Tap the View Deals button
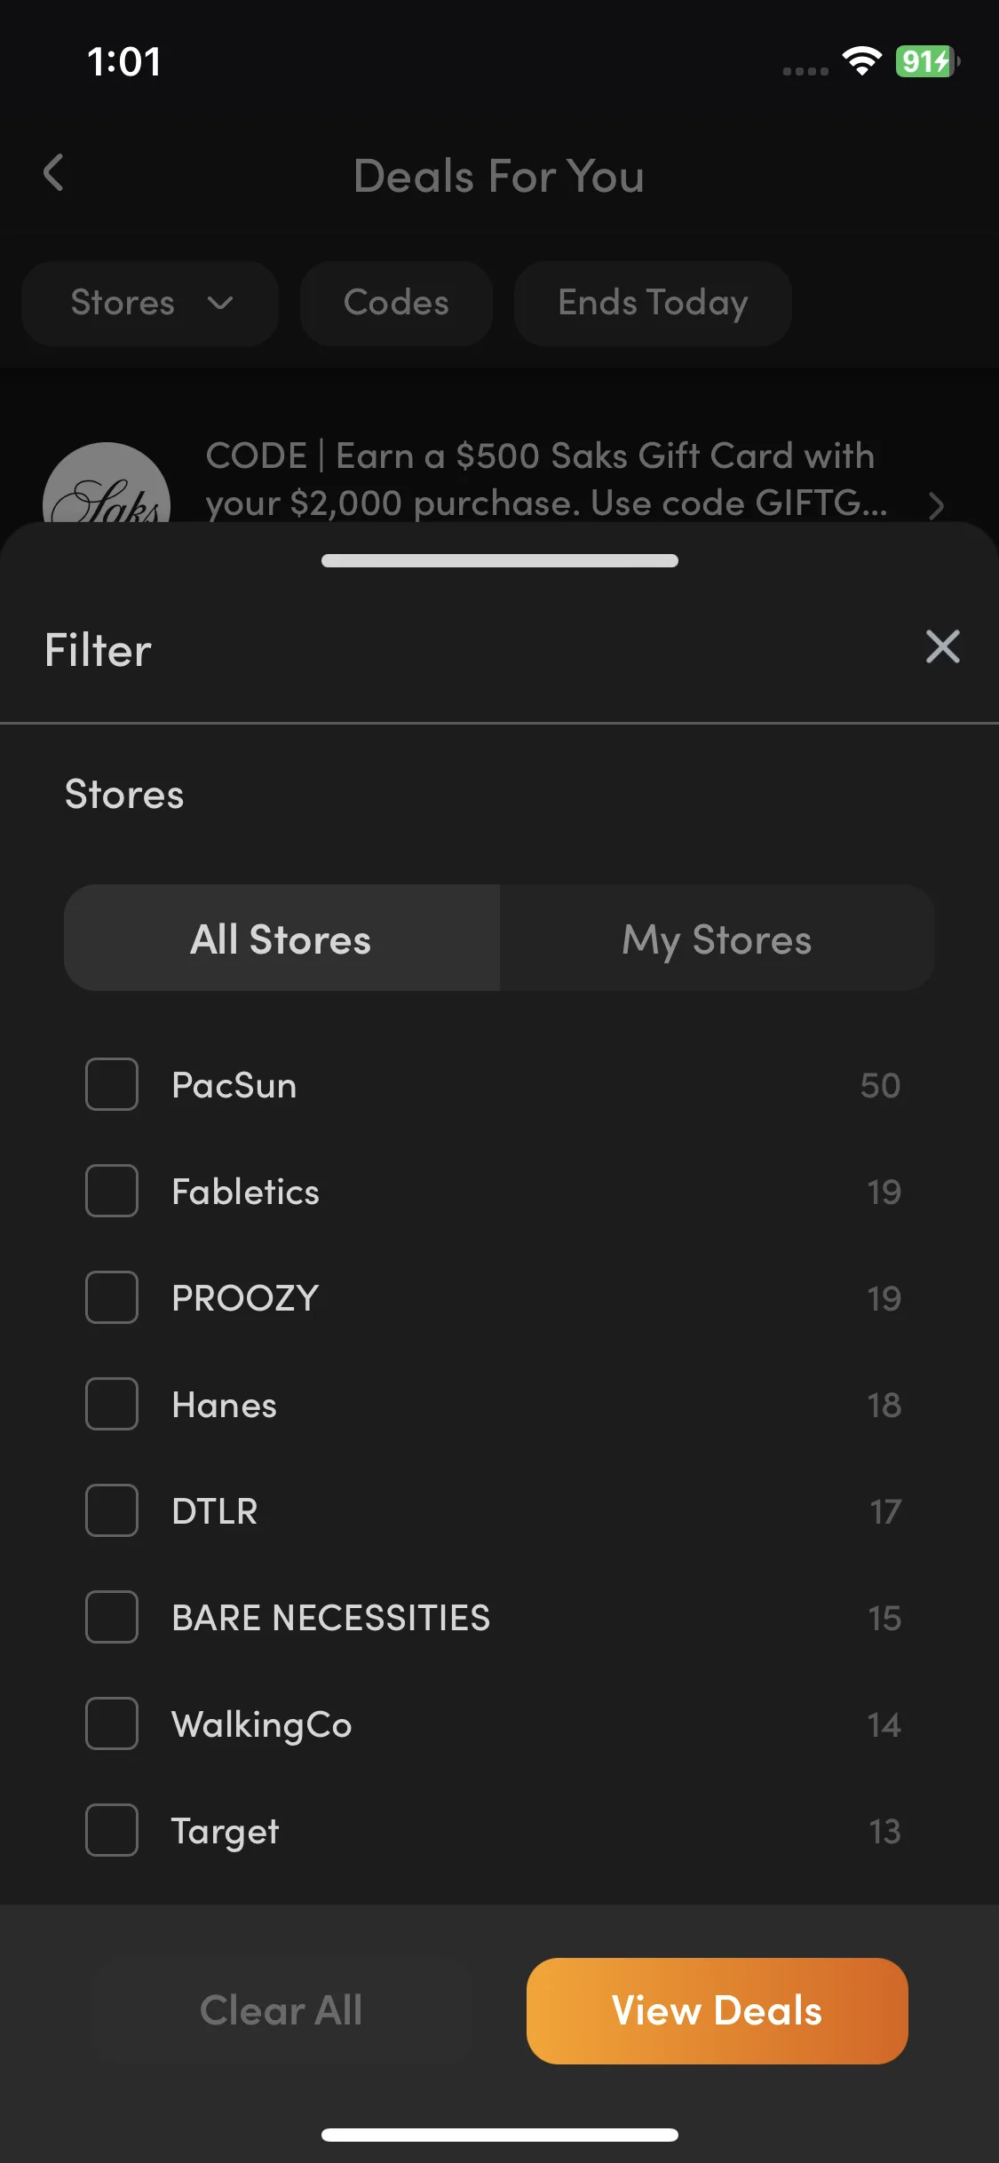Image resolution: width=999 pixels, height=2163 pixels. pos(718,2010)
